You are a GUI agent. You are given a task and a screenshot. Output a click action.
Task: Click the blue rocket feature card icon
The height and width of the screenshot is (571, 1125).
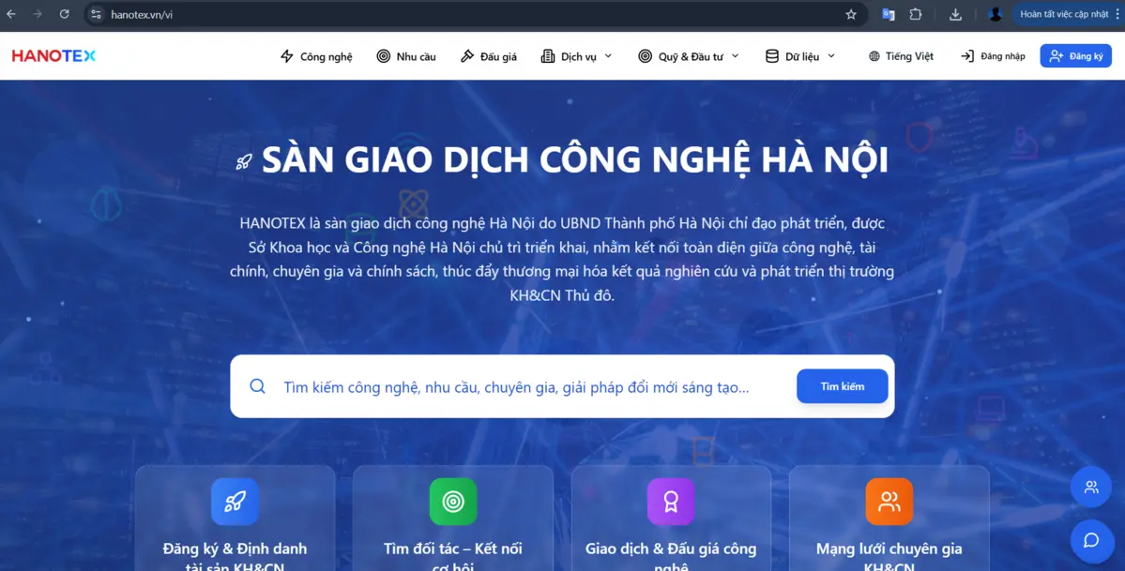235,502
